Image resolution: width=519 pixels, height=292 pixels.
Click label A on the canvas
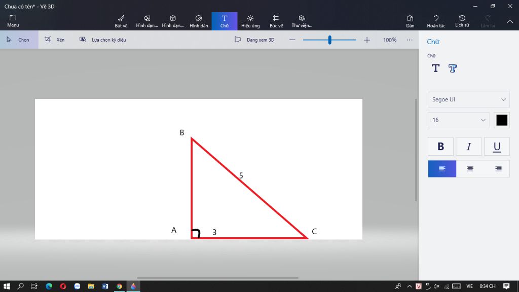click(x=174, y=230)
